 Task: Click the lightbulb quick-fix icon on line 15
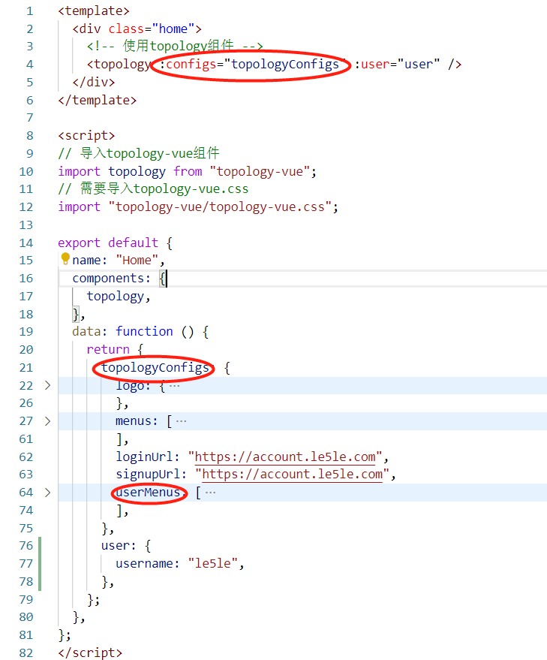[65, 259]
